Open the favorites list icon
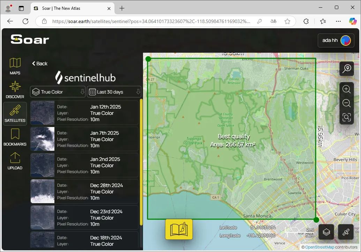Screen dimensions: 361x252 tap(323, 21)
